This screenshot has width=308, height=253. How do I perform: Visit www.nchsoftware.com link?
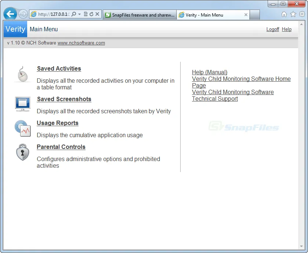coord(81,43)
